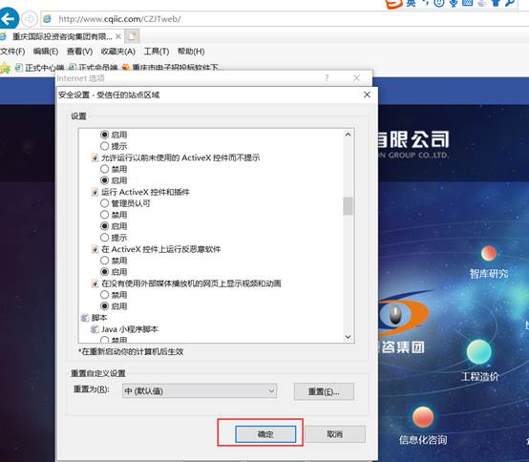Screen dimensions: 529x462
Task: Click the 智库研究 planet icon
Action: [488, 253]
